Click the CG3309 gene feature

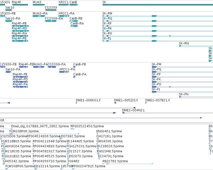coord(51,10)
